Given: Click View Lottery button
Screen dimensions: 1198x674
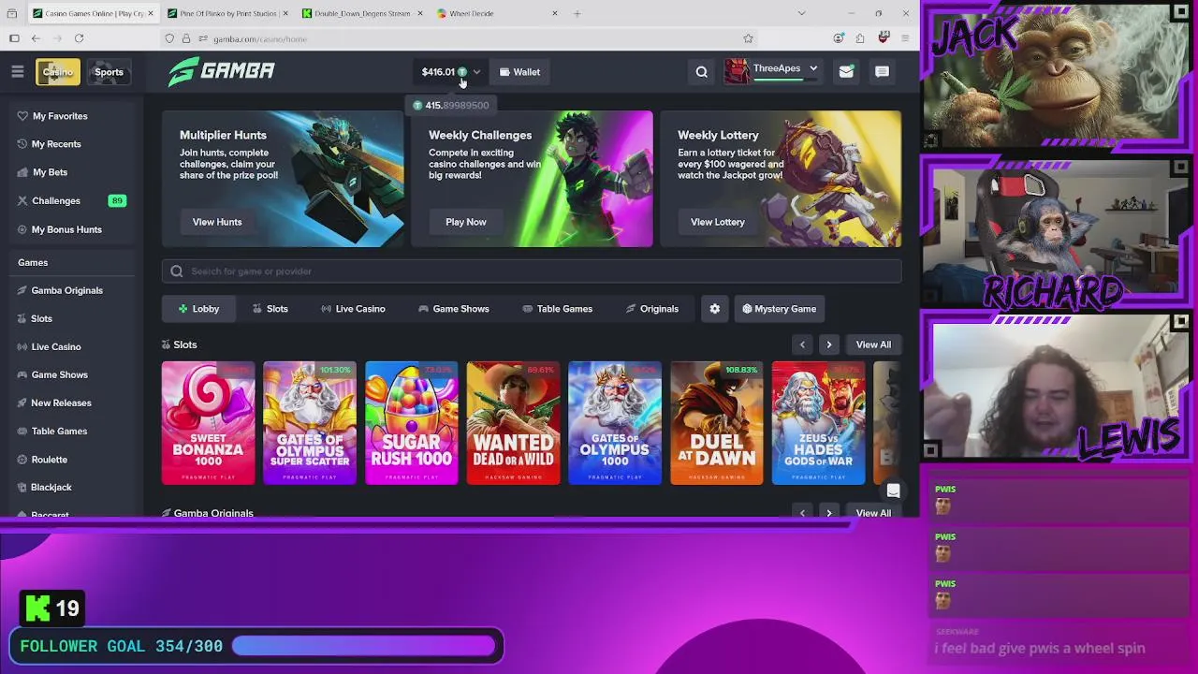Looking at the screenshot, I should 718,222.
